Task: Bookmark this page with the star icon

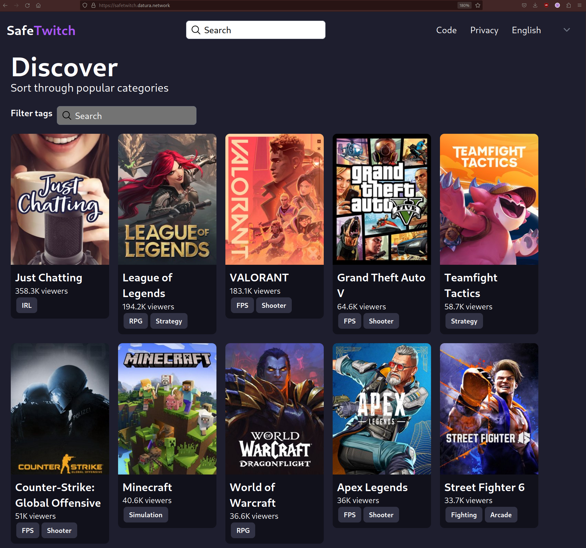Action: [x=478, y=5]
